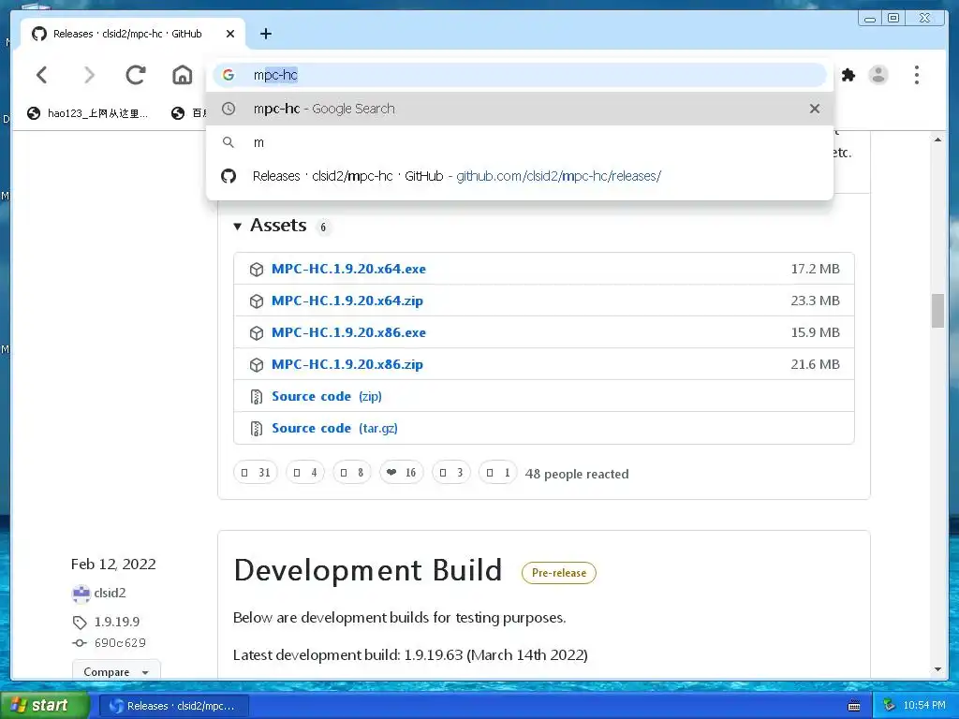Image resolution: width=959 pixels, height=719 pixels.
Task: Click the package icon beside MPC-HC.1.9.20.x86.zip
Action: click(x=257, y=364)
